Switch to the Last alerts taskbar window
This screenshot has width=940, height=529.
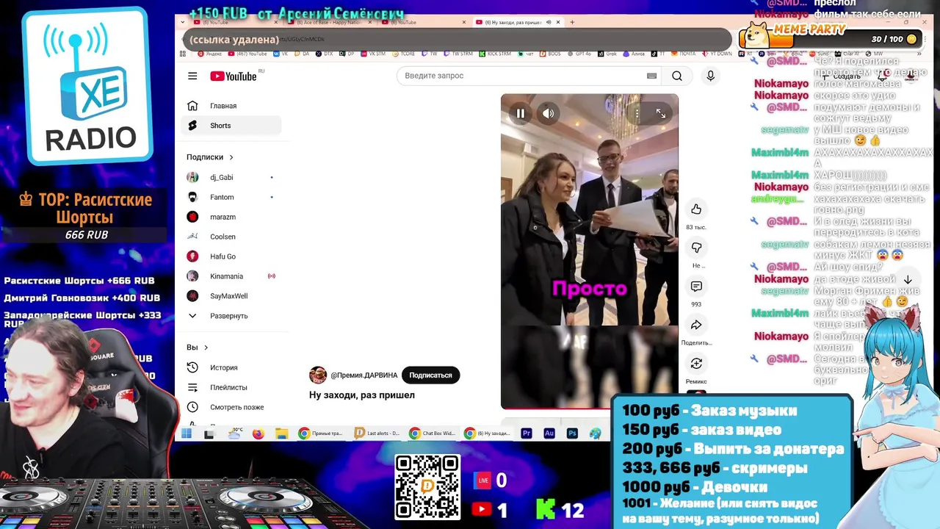[377, 433]
